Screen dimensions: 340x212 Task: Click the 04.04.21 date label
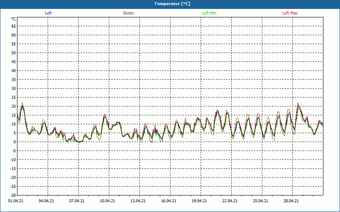46,201
